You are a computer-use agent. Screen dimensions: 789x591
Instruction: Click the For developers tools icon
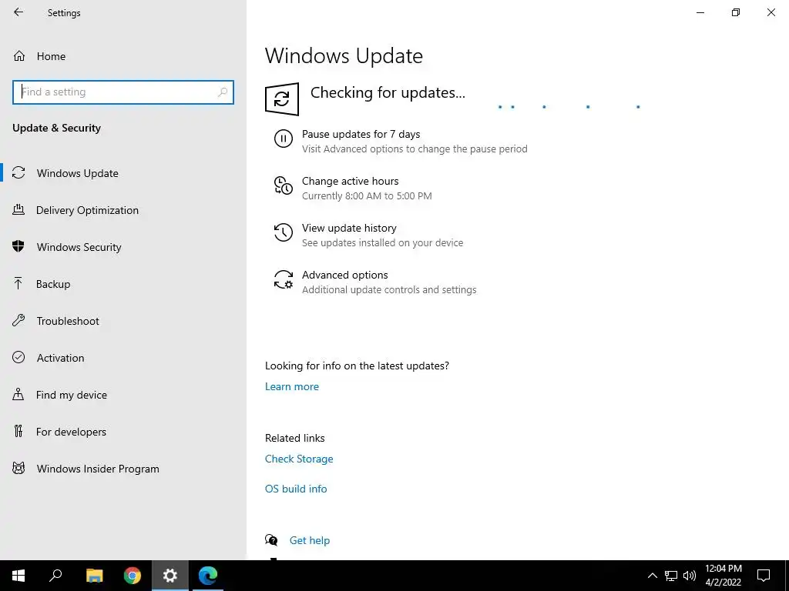click(18, 431)
